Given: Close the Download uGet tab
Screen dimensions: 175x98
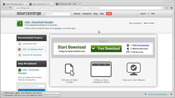Looking at the screenshot, I should [80, 4].
